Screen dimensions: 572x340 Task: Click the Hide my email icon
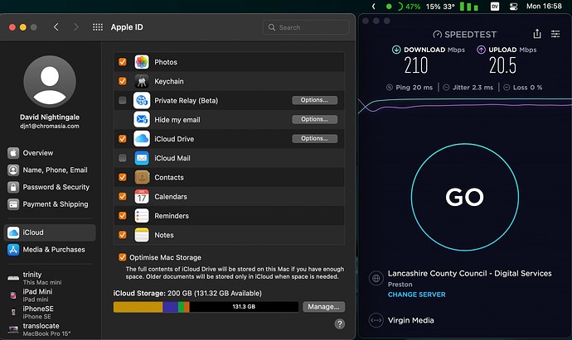[142, 119]
